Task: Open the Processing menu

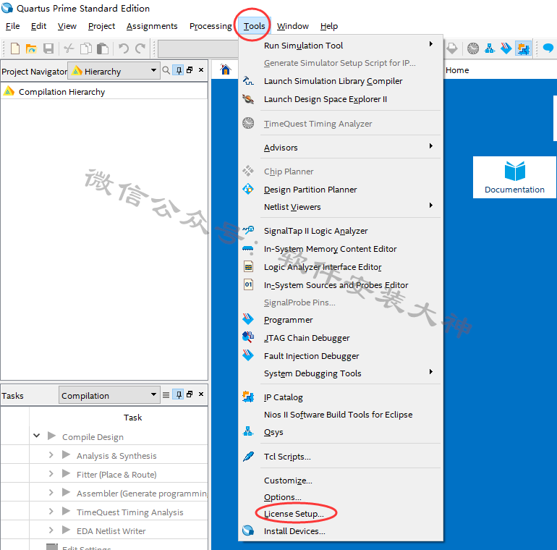Action: pos(211,26)
